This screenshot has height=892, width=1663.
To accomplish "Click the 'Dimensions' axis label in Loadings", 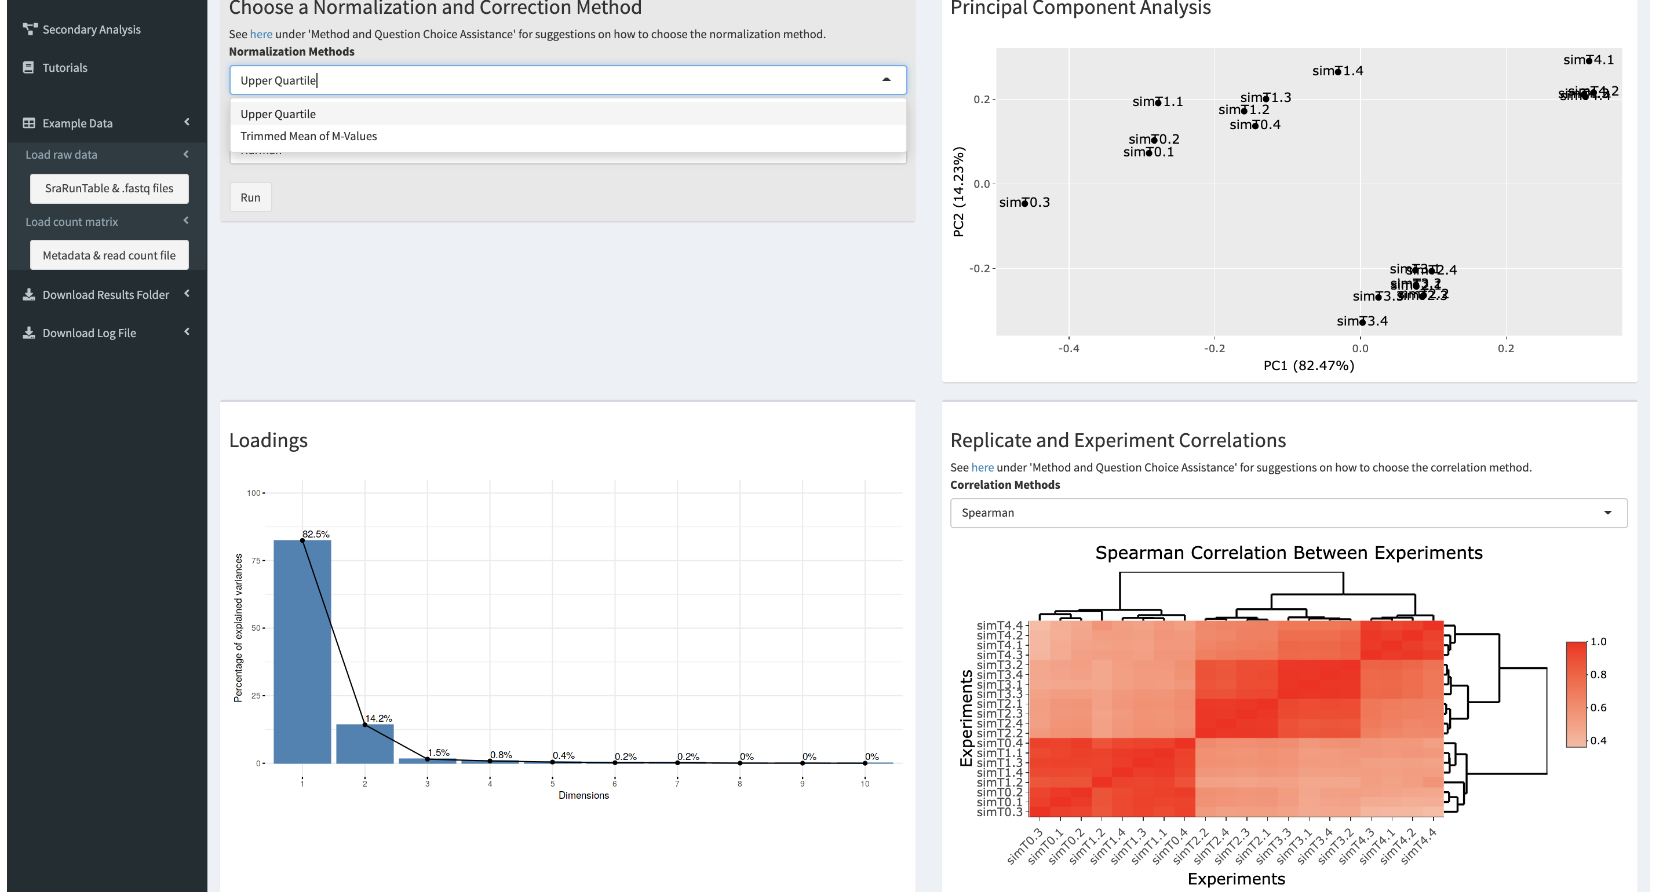I will pyautogui.click(x=583, y=795).
